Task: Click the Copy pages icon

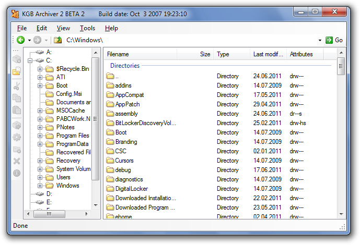Action: point(17,98)
